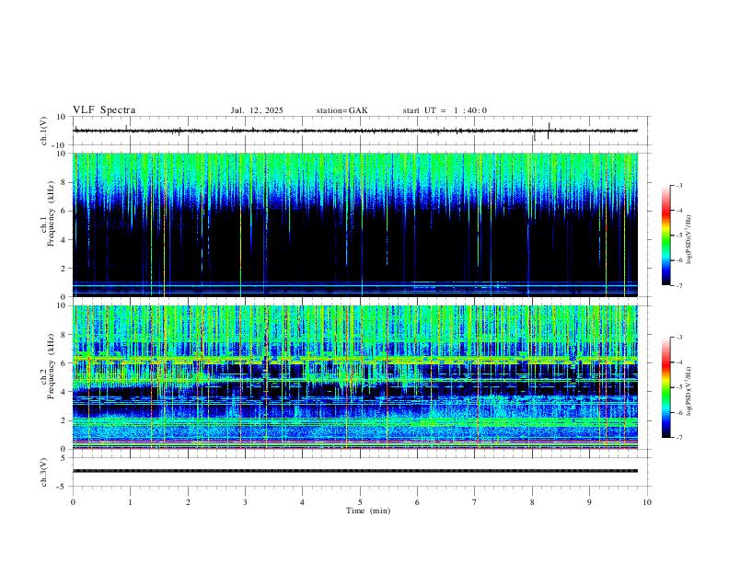Click the ch.1 colorbar "log(PSD)(V²/Hz)" label
Viewport: 729px width, 563px height.
coord(689,239)
